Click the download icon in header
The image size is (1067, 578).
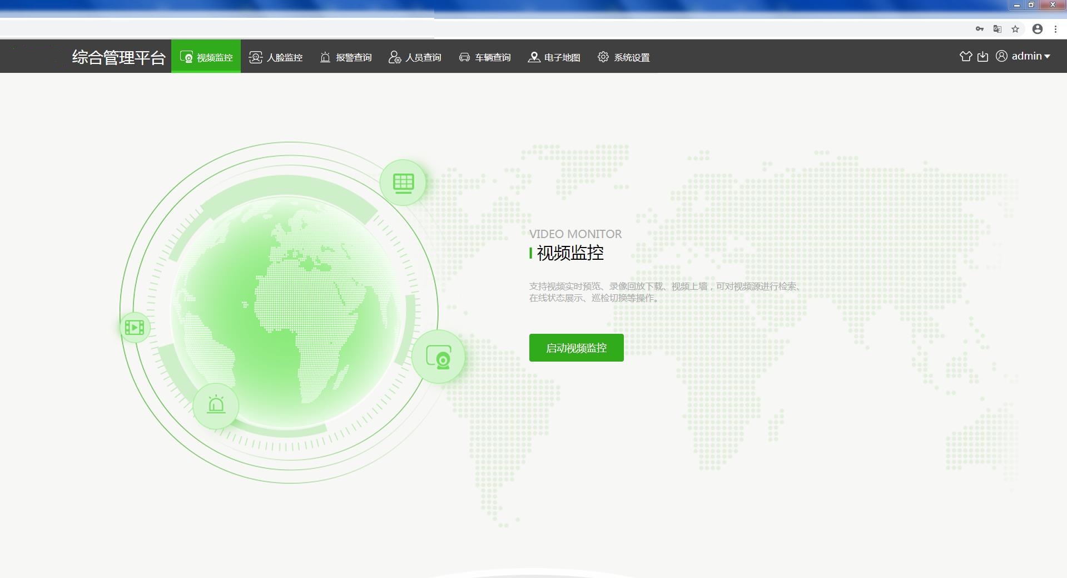pyautogui.click(x=982, y=56)
